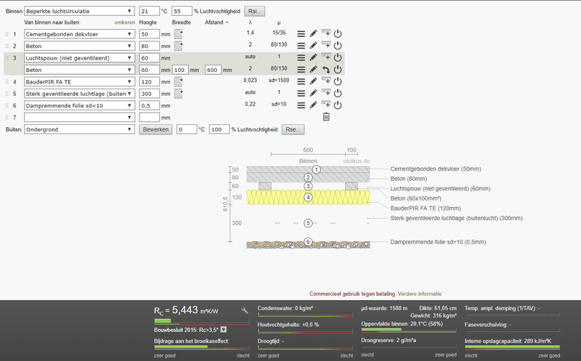
Task: Click drag handle of layer 4 row
Action: tap(7, 81)
